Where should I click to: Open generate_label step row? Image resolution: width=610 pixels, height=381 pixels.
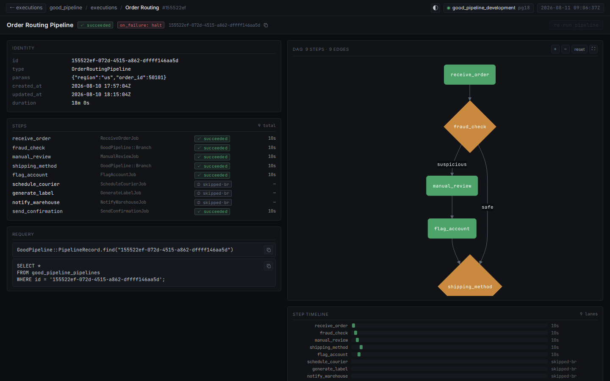click(144, 193)
